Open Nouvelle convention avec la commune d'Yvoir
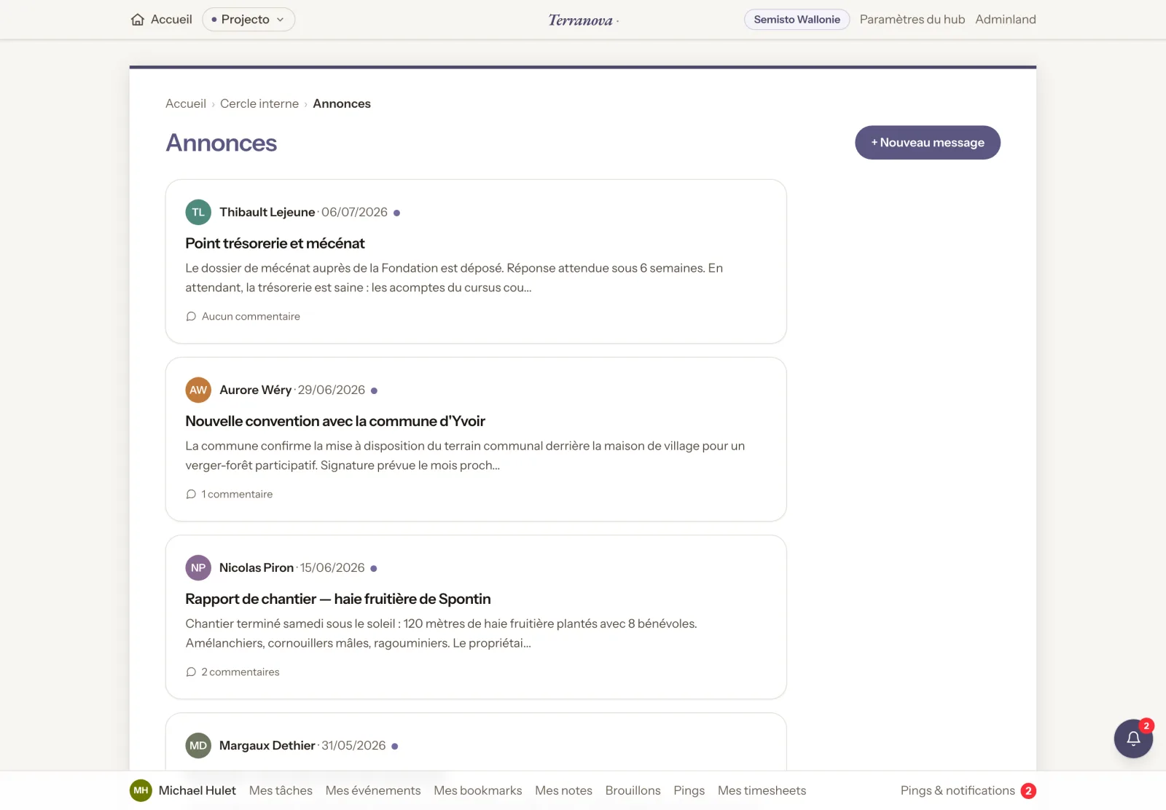1166x810 pixels. (x=335, y=421)
